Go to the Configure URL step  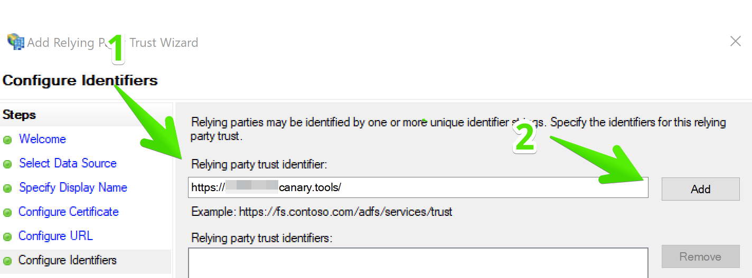tap(55, 236)
